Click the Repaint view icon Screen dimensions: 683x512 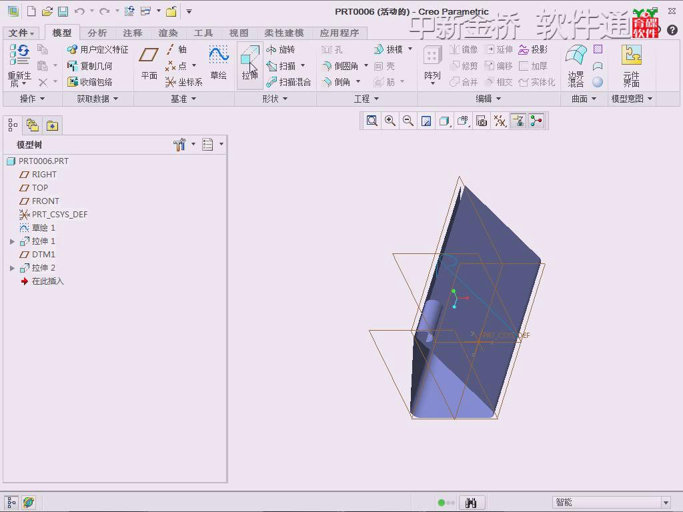426,121
